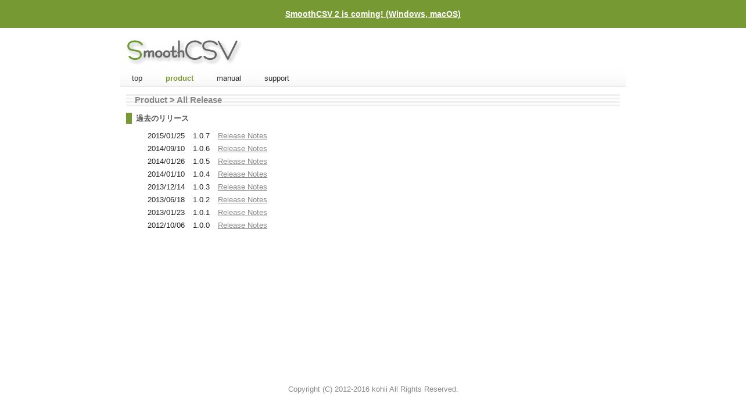
Task: Open Release Notes for version 1.0.3
Action: coord(242,187)
